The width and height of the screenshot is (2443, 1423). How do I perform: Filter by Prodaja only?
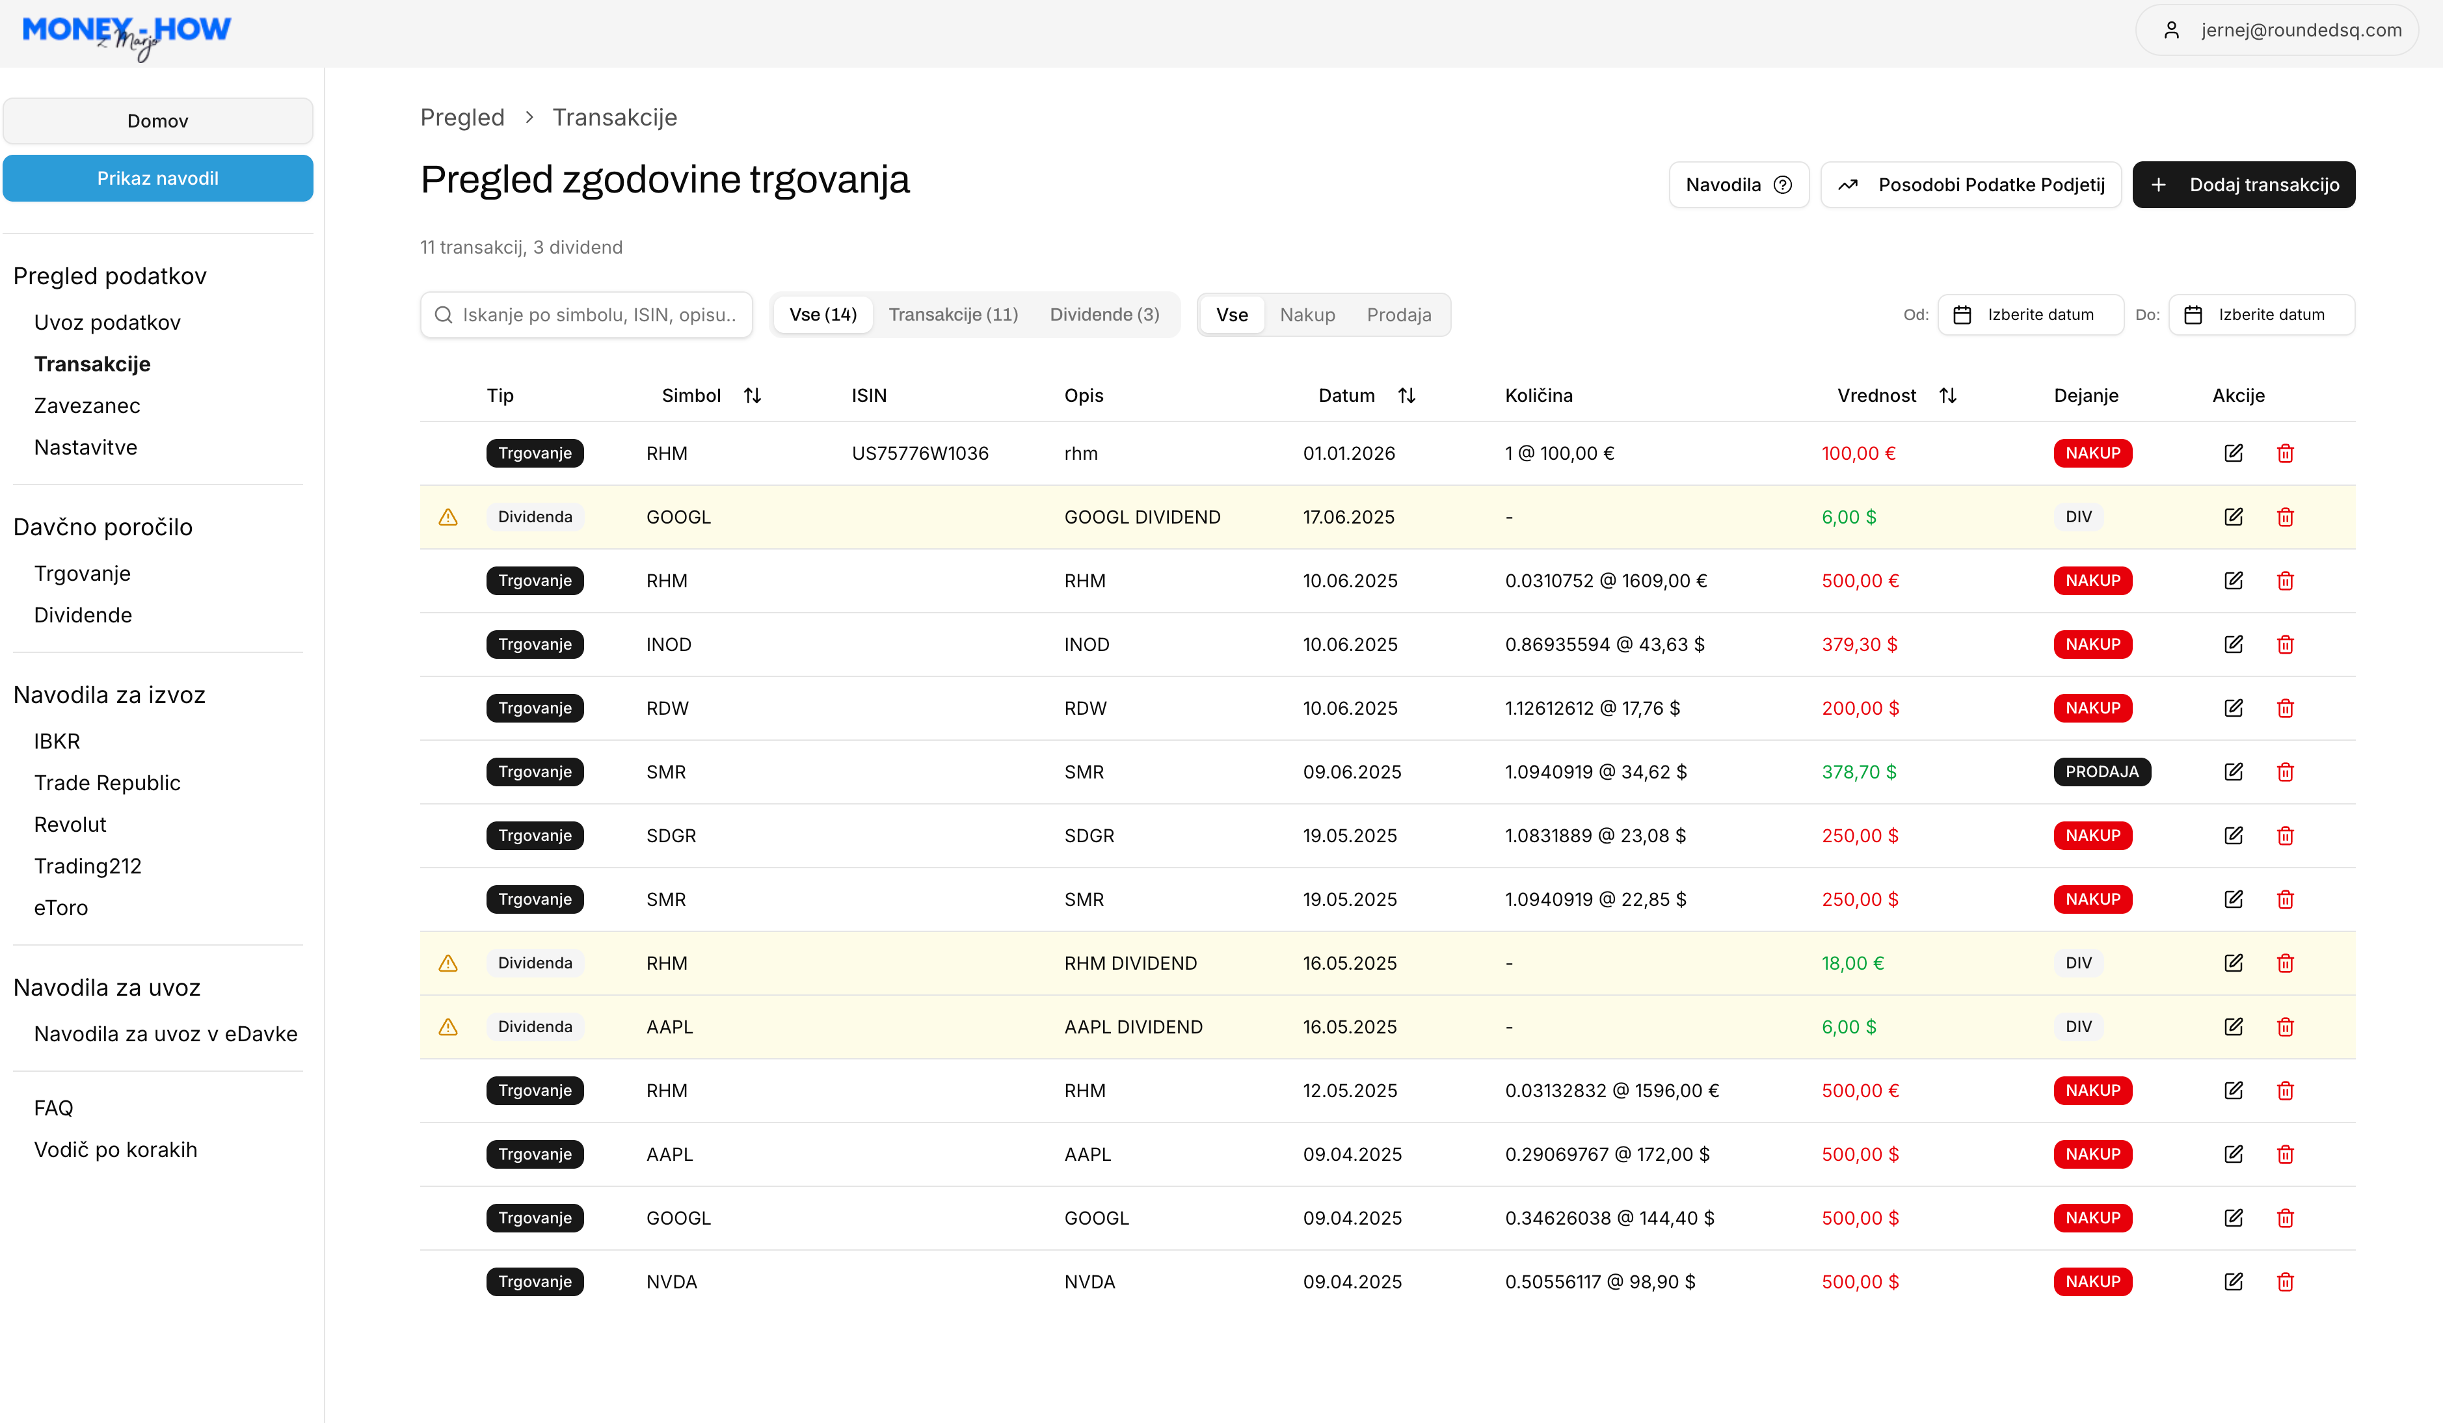[1399, 315]
